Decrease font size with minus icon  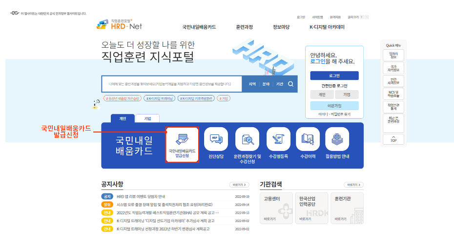click(367, 17)
